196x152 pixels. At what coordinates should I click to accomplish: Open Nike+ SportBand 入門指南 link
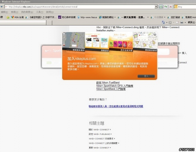[111, 89]
